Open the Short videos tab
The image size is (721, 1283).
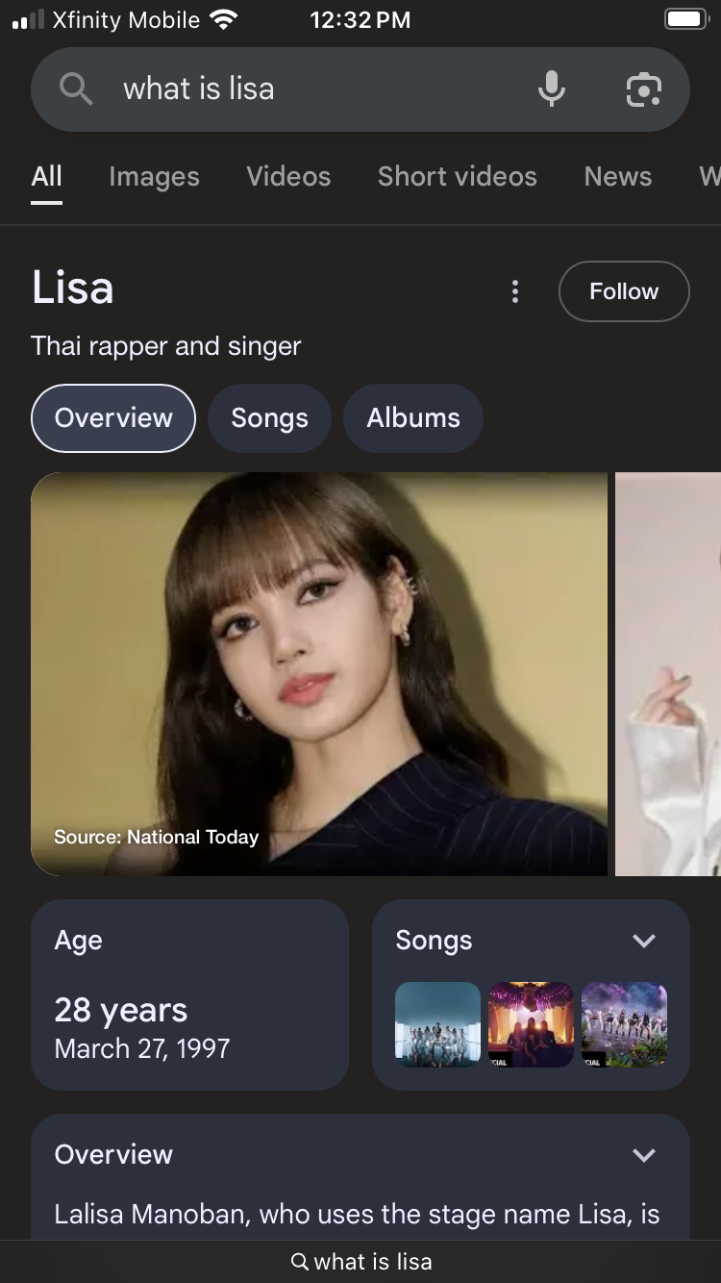(x=458, y=177)
